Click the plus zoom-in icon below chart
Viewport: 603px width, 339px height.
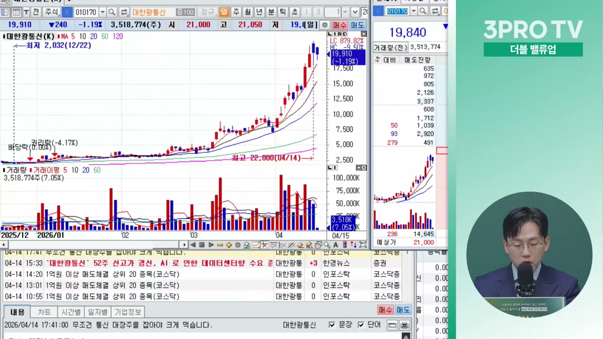click(x=229, y=245)
